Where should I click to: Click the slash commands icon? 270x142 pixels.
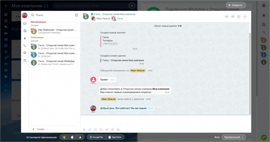[95, 129]
